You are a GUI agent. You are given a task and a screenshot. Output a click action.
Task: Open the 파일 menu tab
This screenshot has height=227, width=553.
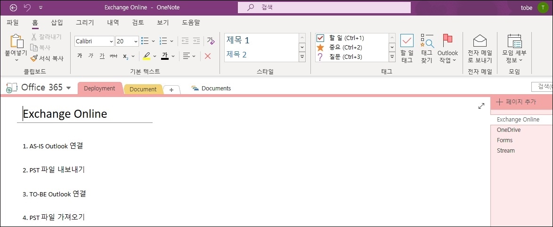coord(13,23)
